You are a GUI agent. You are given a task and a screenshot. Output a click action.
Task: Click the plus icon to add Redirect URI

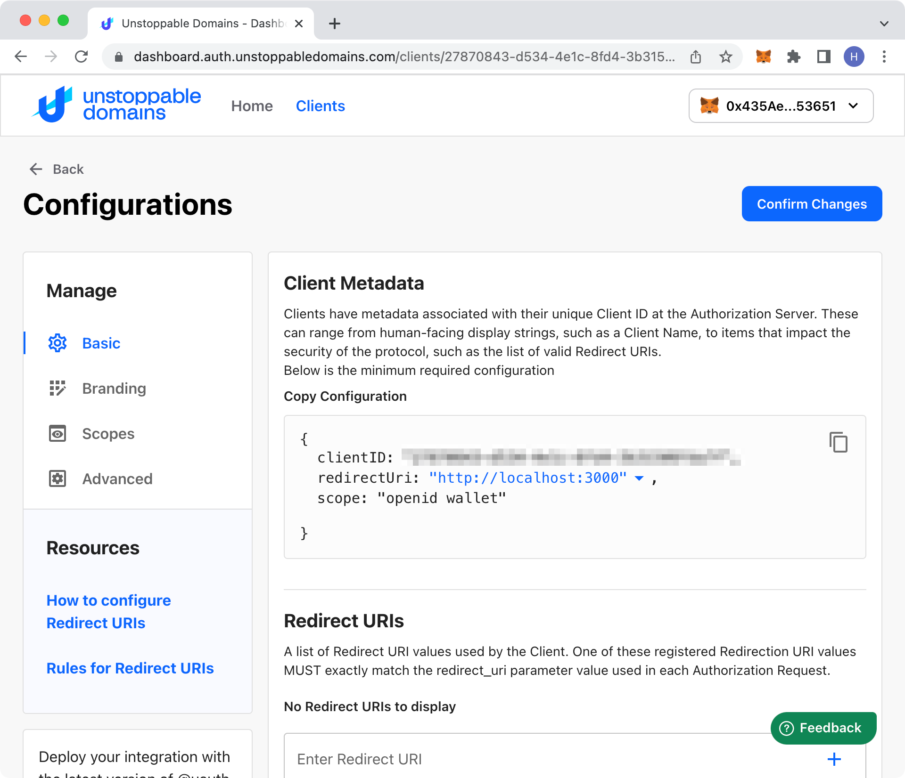pos(834,759)
